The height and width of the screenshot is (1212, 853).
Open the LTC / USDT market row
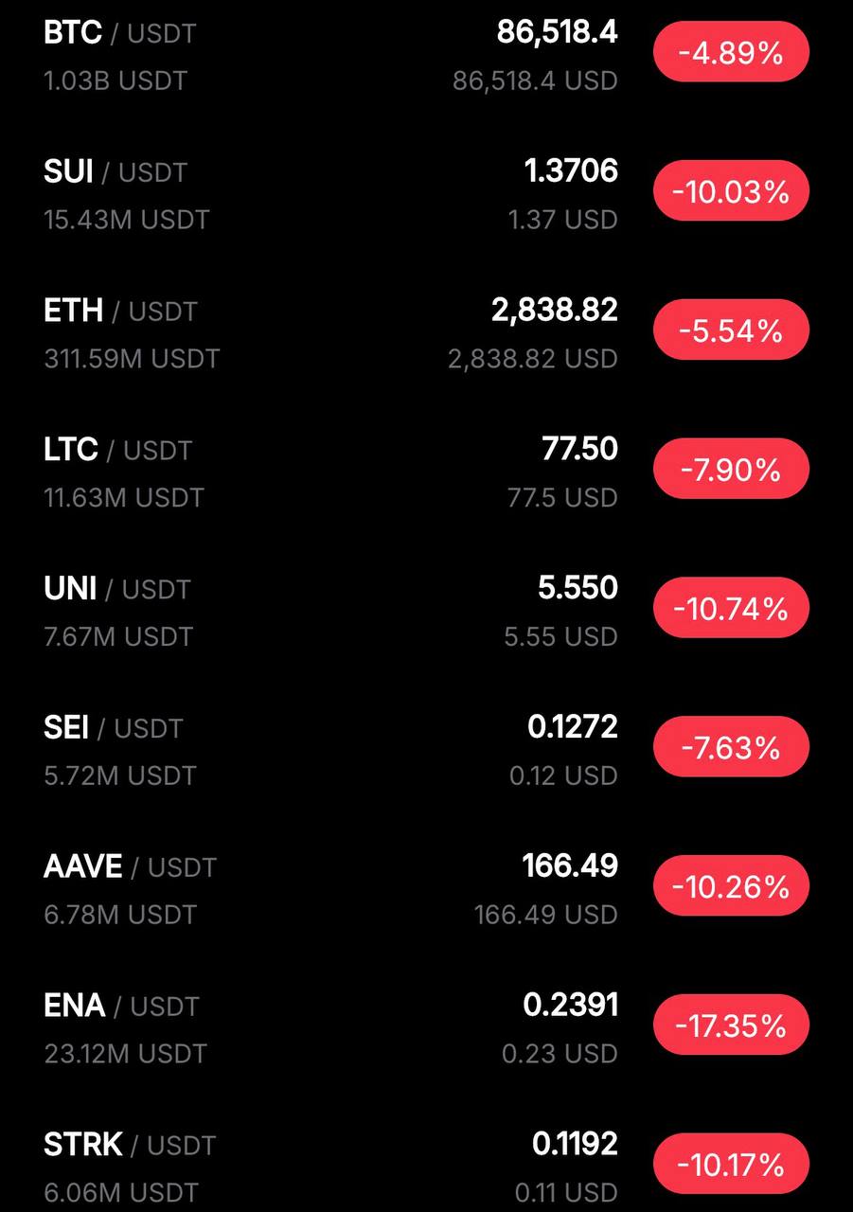[117, 450]
